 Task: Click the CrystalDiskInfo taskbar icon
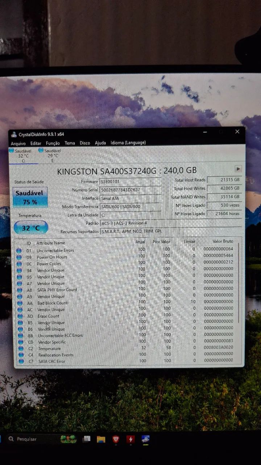145,439
